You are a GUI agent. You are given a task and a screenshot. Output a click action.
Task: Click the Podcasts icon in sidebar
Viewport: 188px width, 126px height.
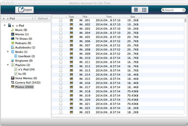pos(13,43)
